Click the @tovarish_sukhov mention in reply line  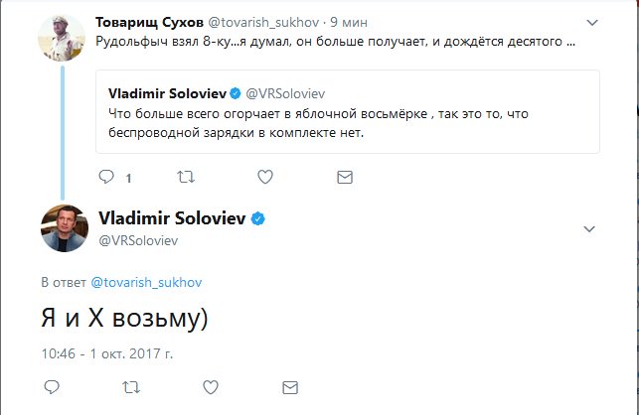pyautogui.click(x=146, y=281)
